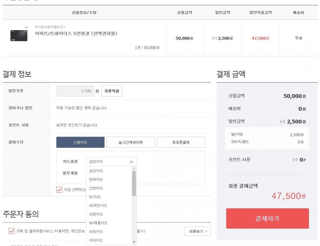Toggle the 지금 선택하신 payment method checkbox
Viewport: 320px width, 246px height.
click(59, 190)
